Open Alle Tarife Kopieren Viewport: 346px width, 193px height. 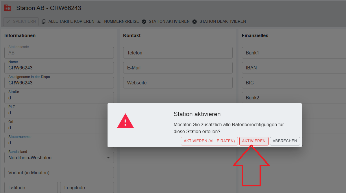point(68,22)
